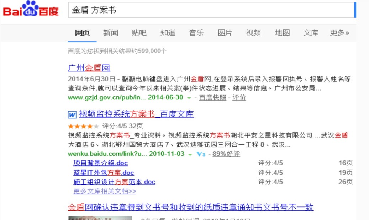This screenshot has height=220, width=369.
Task: Click the thumbnail below the 金盾网确认违章 result
Action: 100,218
